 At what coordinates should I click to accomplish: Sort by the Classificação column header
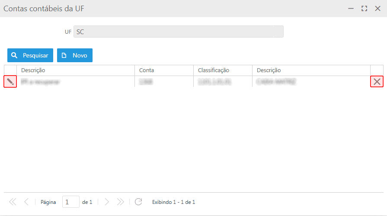pos(223,70)
